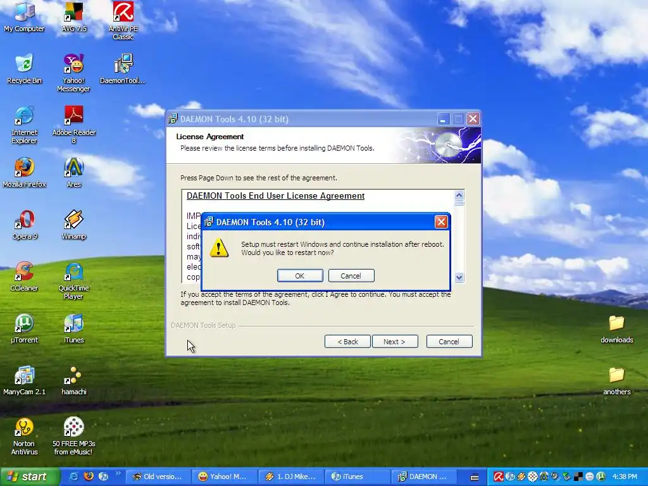Close the DAEMON Tools setup window
This screenshot has width=648, height=486.
[473, 119]
